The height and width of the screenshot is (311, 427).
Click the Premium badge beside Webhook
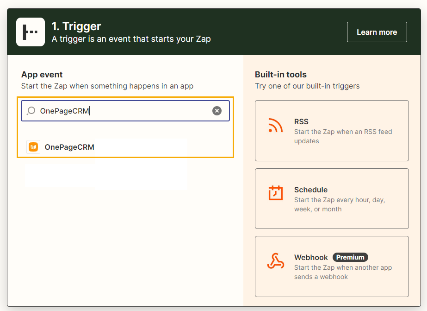pos(350,257)
